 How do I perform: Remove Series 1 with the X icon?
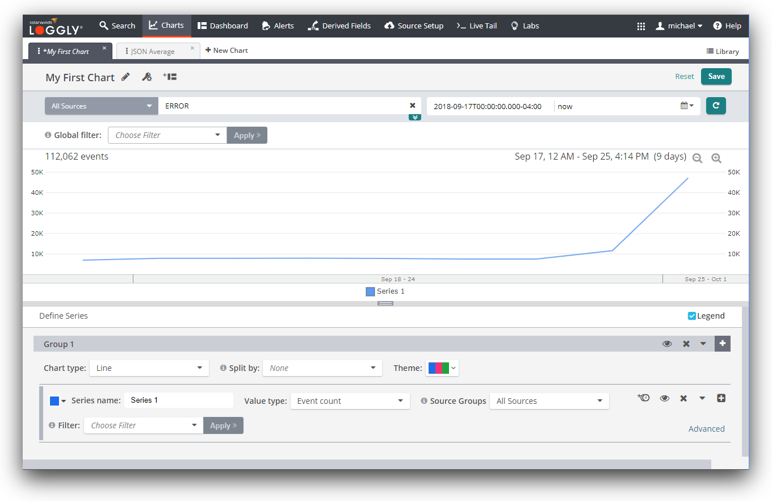(683, 399)
